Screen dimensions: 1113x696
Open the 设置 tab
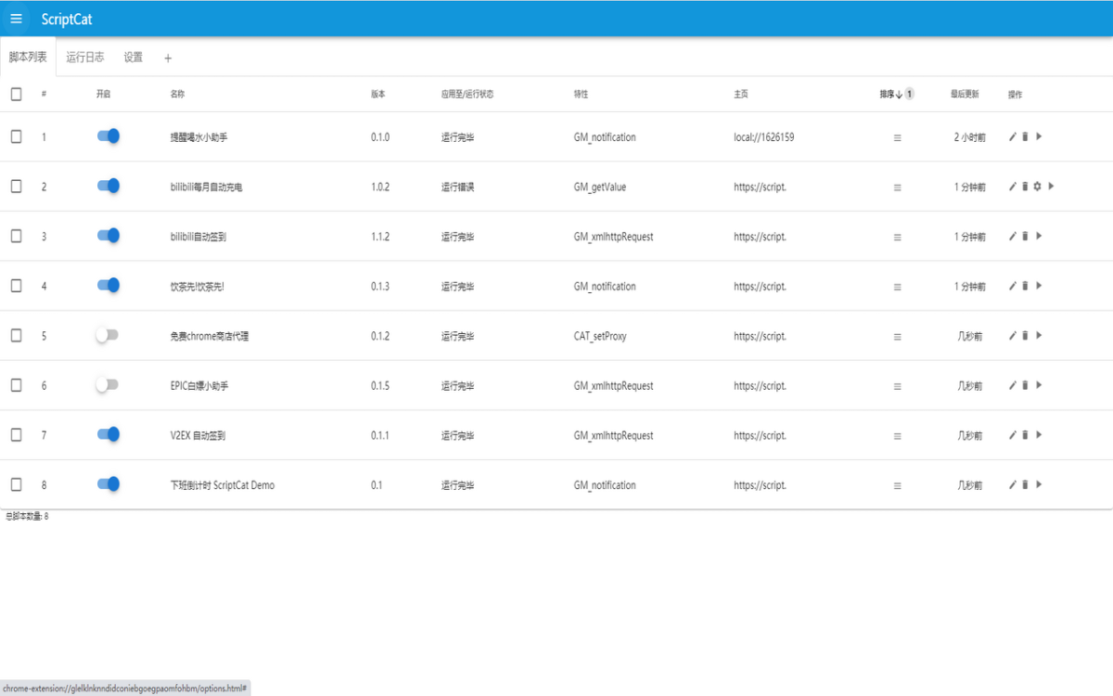tap(134, 58)
